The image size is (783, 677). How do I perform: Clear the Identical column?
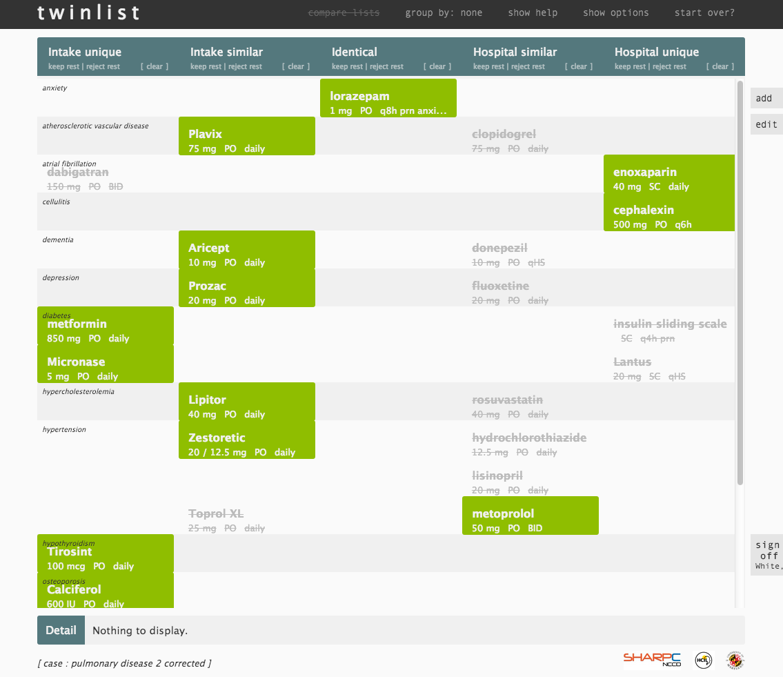click(437, 66)
